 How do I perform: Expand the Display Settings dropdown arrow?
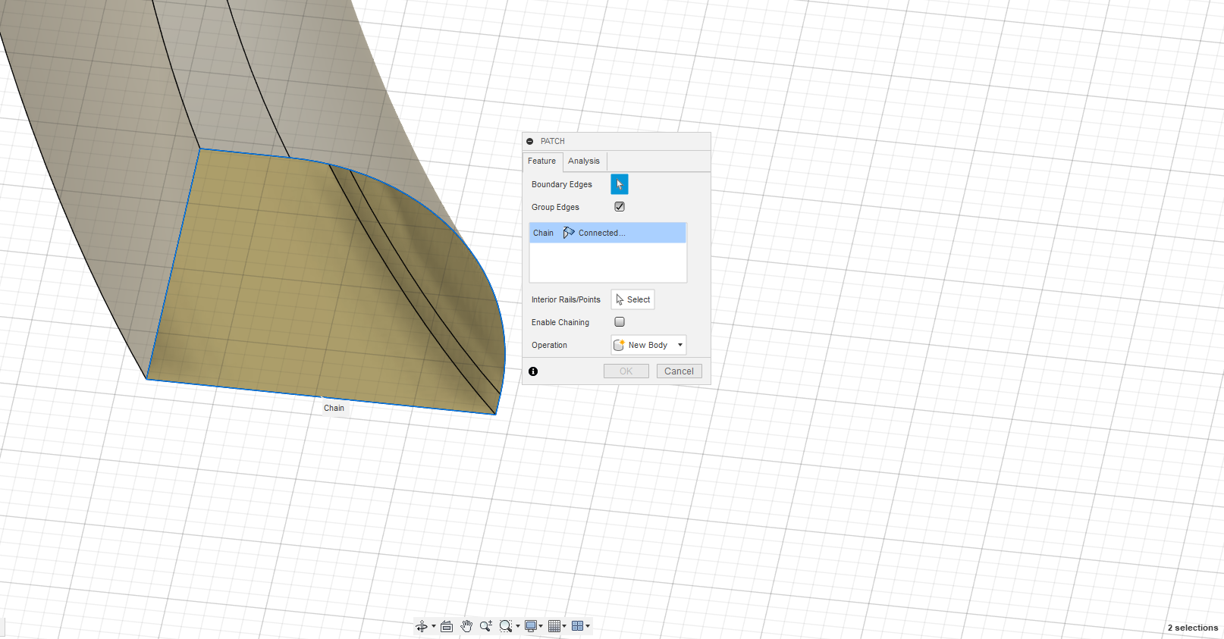541,626
